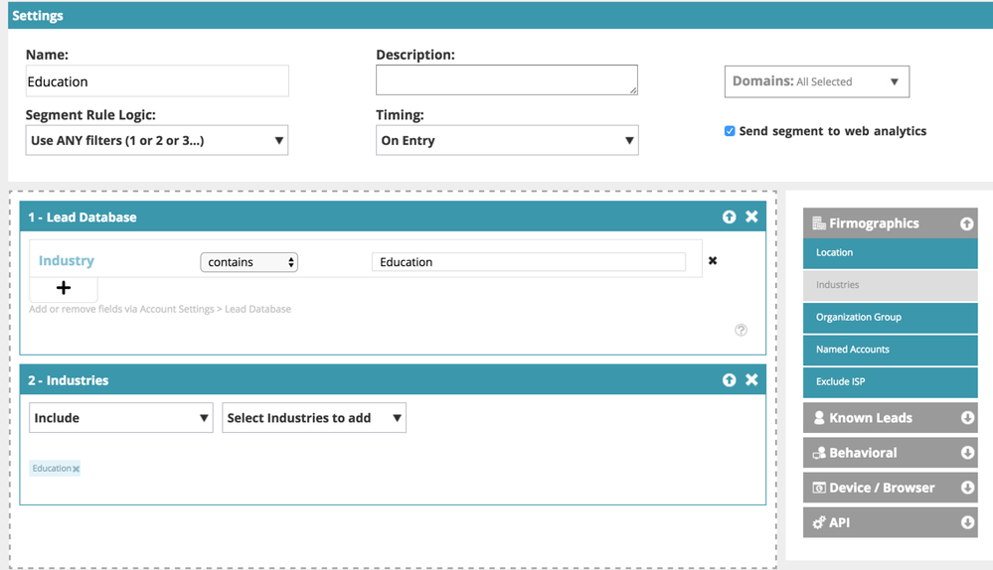Image resolution: width=993 pixels, height=570 pixels.
Task: Open Select Industries to add dropdown
Action: click(x=313, y=418)
